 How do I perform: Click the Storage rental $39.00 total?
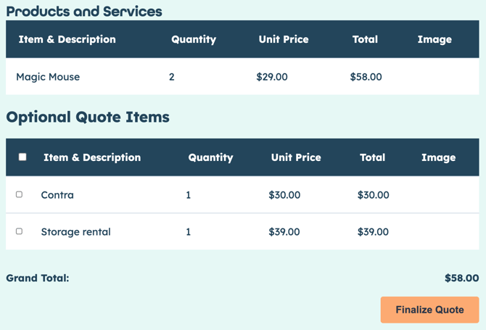(x=373, y=232)
